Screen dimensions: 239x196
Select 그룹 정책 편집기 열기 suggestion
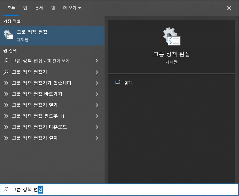[52, 105]
